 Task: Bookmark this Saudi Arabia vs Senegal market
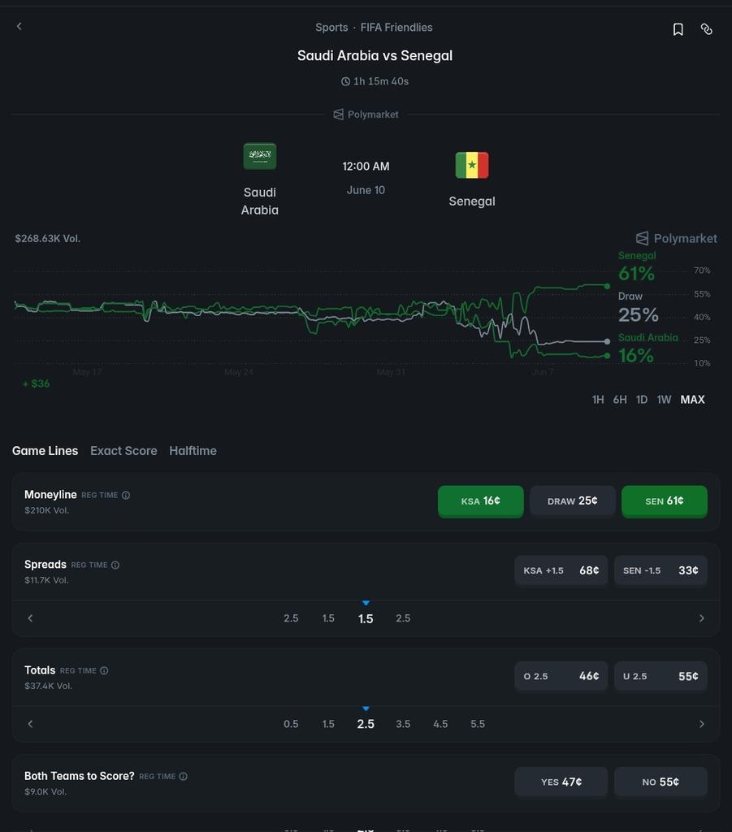tap(678, 29)
